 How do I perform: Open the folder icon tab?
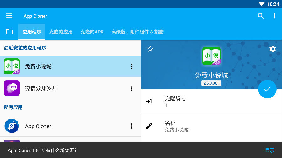(9, 32)
